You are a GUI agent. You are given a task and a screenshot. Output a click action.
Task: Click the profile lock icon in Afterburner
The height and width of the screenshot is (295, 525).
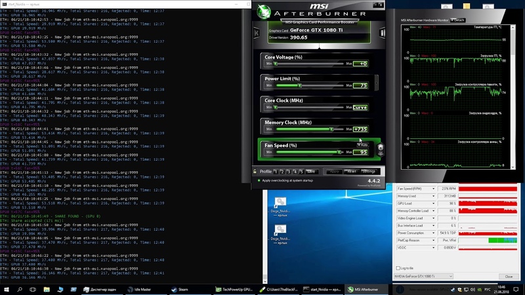255,172
